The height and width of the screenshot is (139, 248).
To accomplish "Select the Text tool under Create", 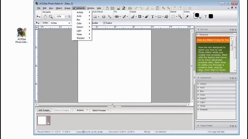I will pyautogui.click(x=152, y=17).
